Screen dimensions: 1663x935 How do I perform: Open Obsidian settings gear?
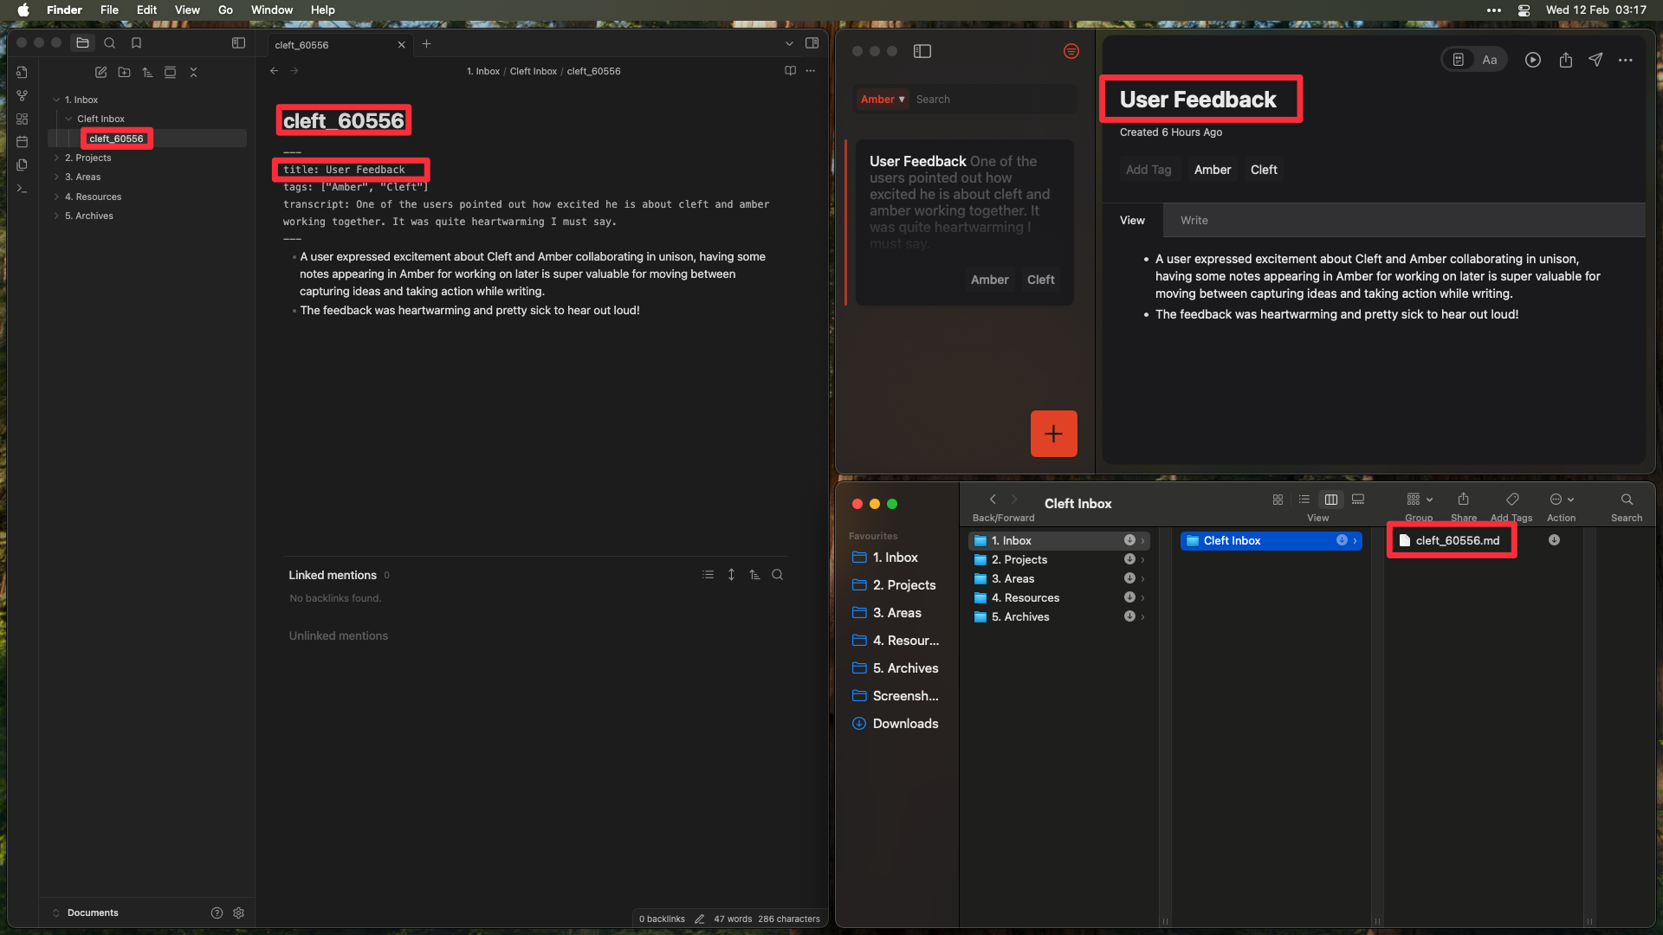(239, 913)
